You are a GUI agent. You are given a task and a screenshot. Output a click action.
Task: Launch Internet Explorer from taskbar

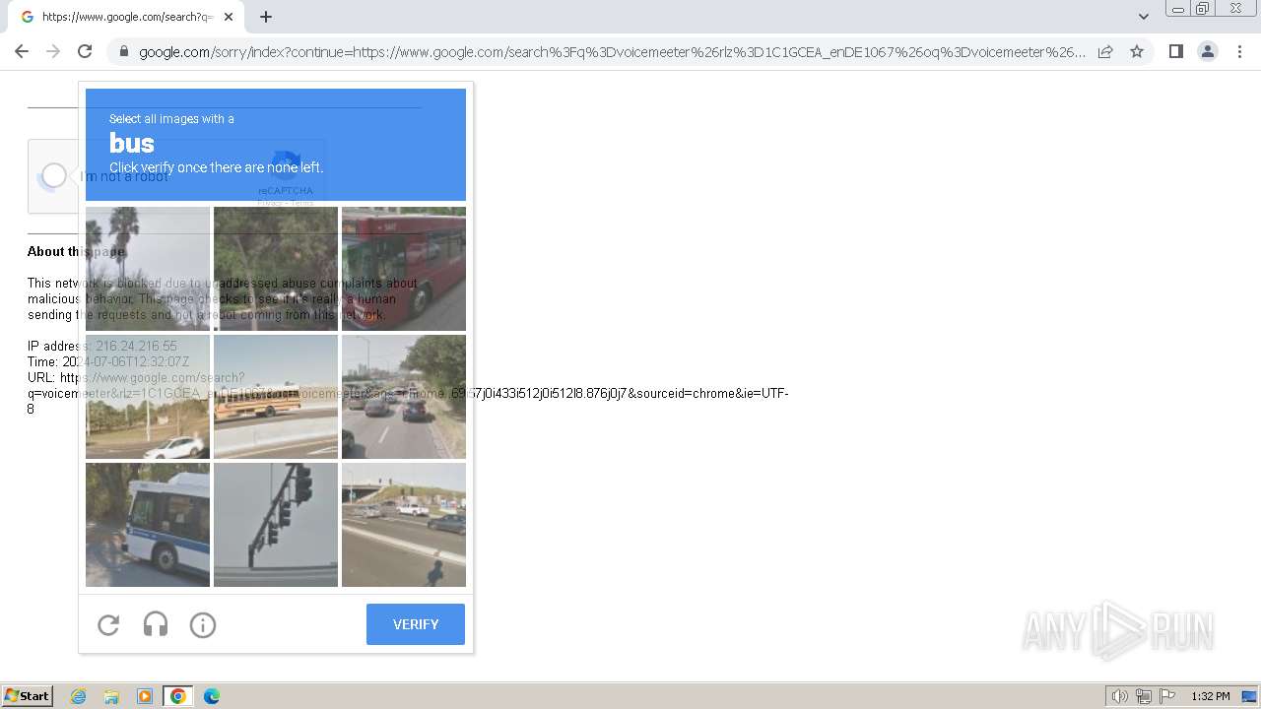click(x=79, y=696)
